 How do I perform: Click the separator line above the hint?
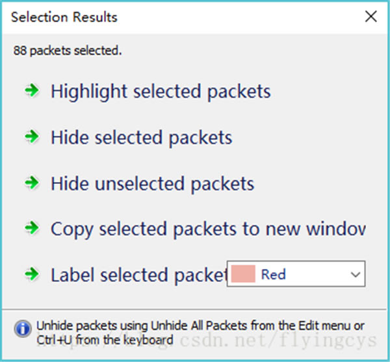[x=195, y=308]
